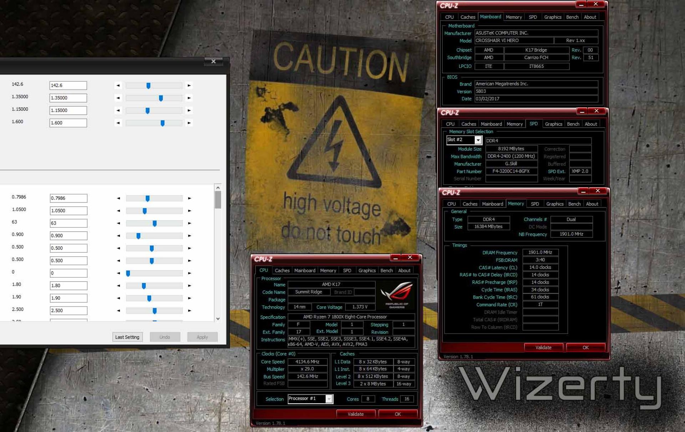Click left arrow of the 1.35000 slider
This screenshot has width=685, height=432.
point(118,98)
